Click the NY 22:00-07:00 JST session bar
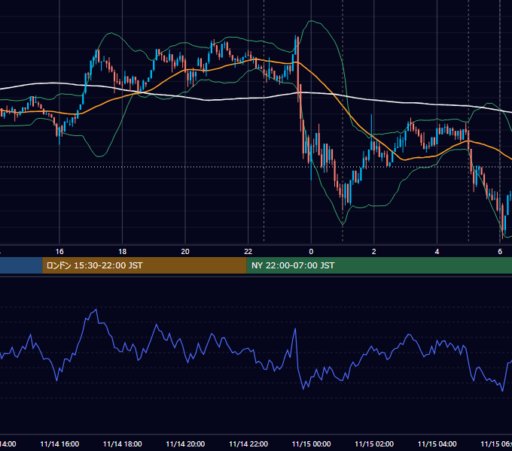Viewport: 512px width, 451px height. (379, 265)
